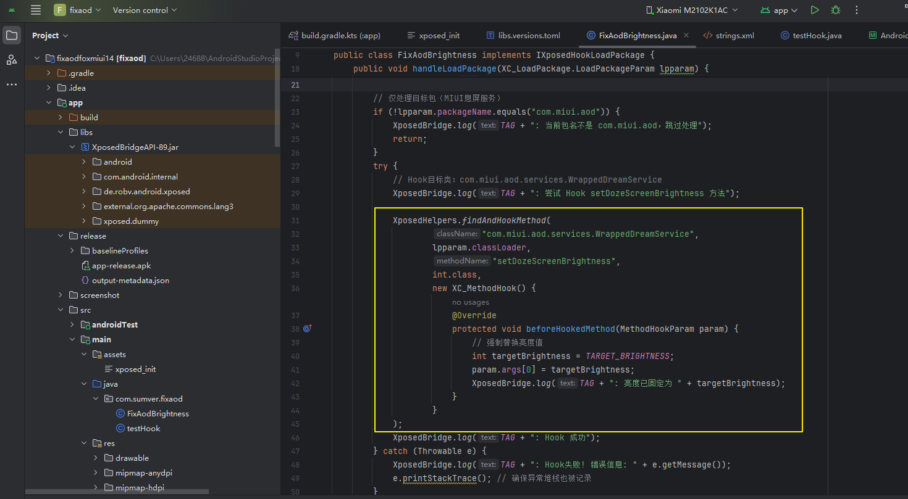Click the "setDozeScreenBrightness" string literal

(x=554, y=261)
